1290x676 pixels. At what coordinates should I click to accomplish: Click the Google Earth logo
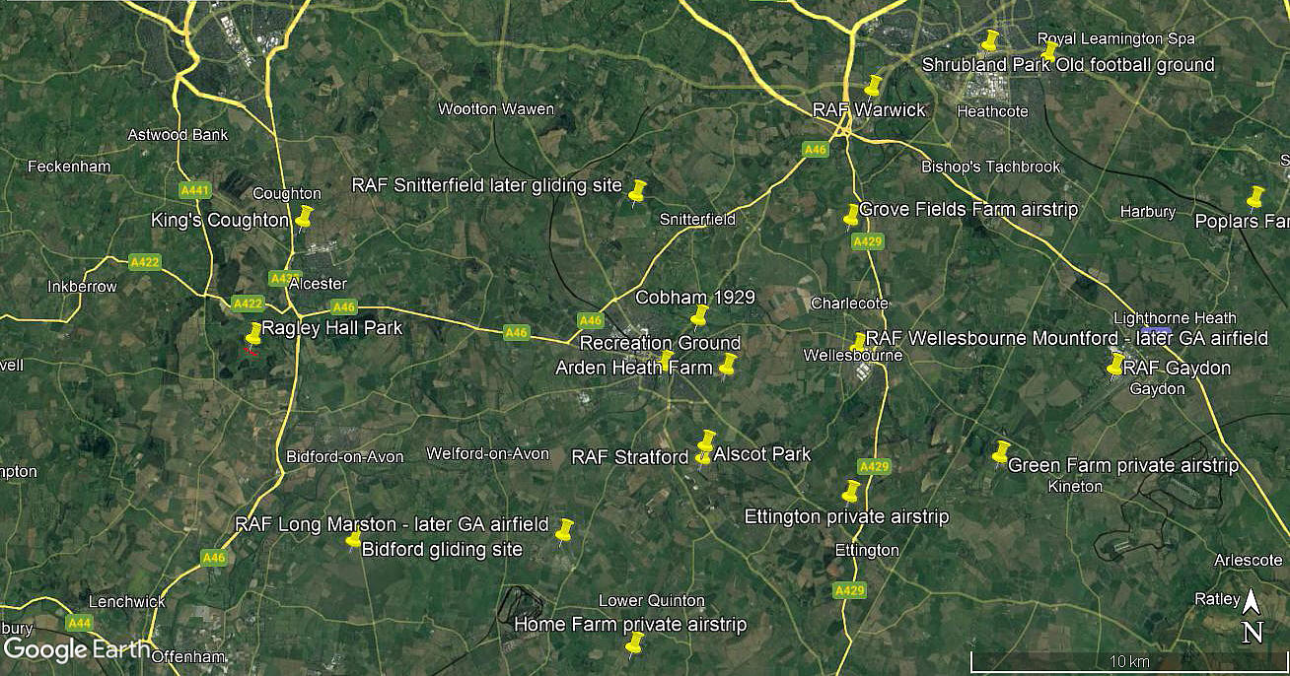coord(77,649)
